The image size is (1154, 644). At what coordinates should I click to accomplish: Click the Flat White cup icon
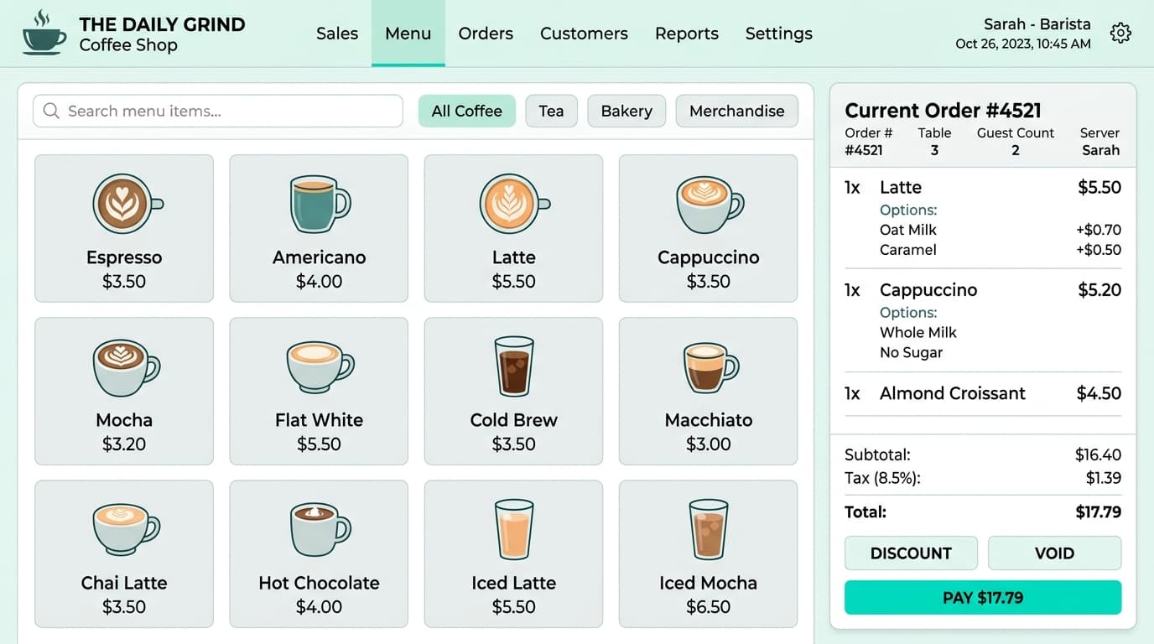click(320, 366)
